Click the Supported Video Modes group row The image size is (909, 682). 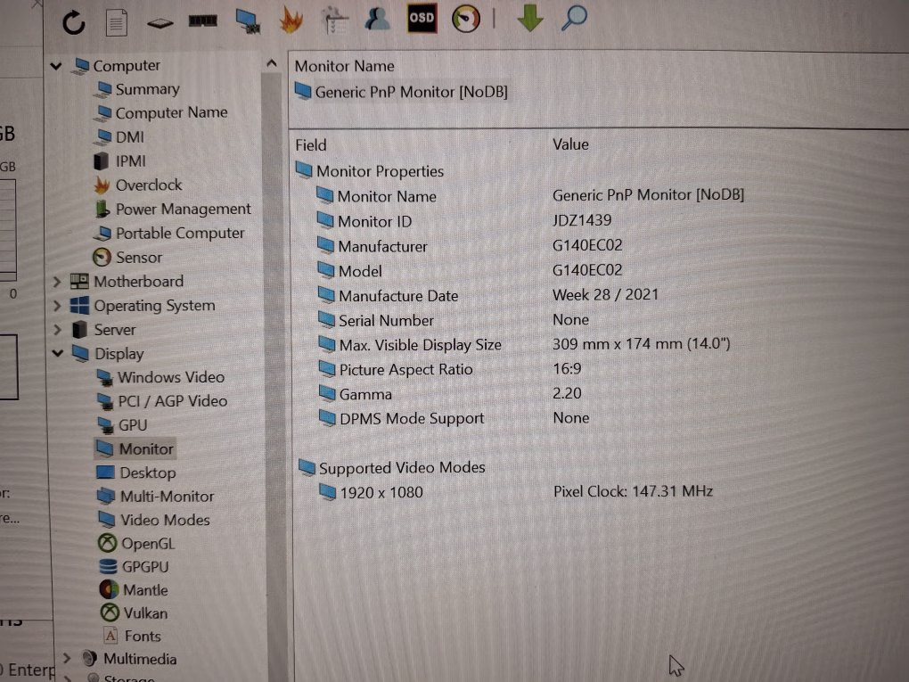(x=392, y=467)
